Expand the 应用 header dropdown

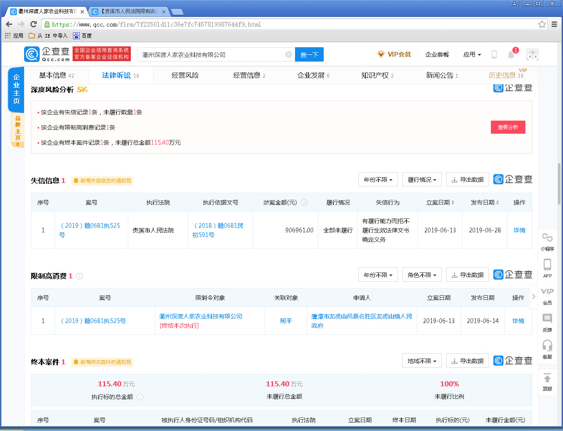472,54
